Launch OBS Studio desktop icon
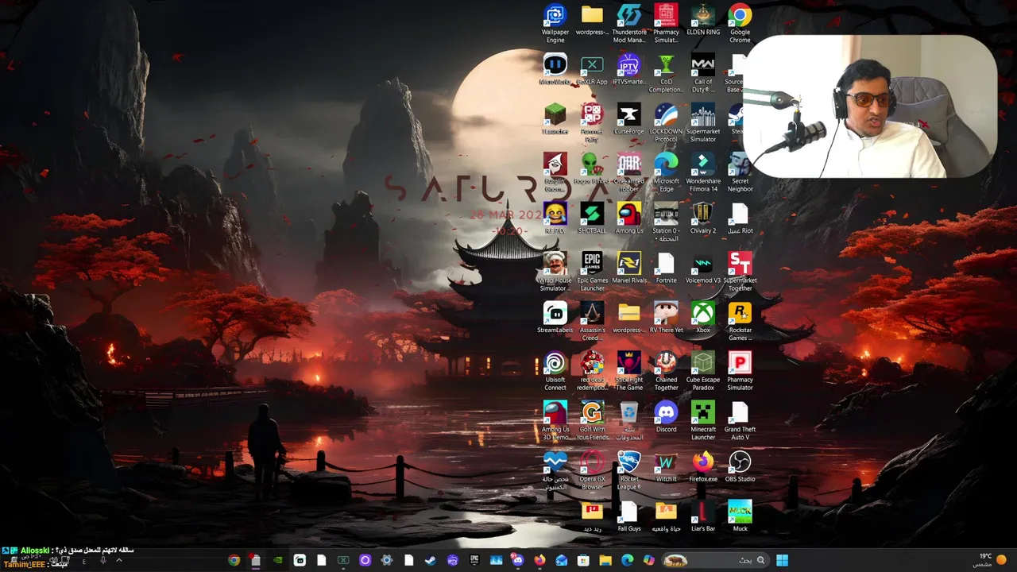This screenshot has width=1017, height=572. coord(740,466)
